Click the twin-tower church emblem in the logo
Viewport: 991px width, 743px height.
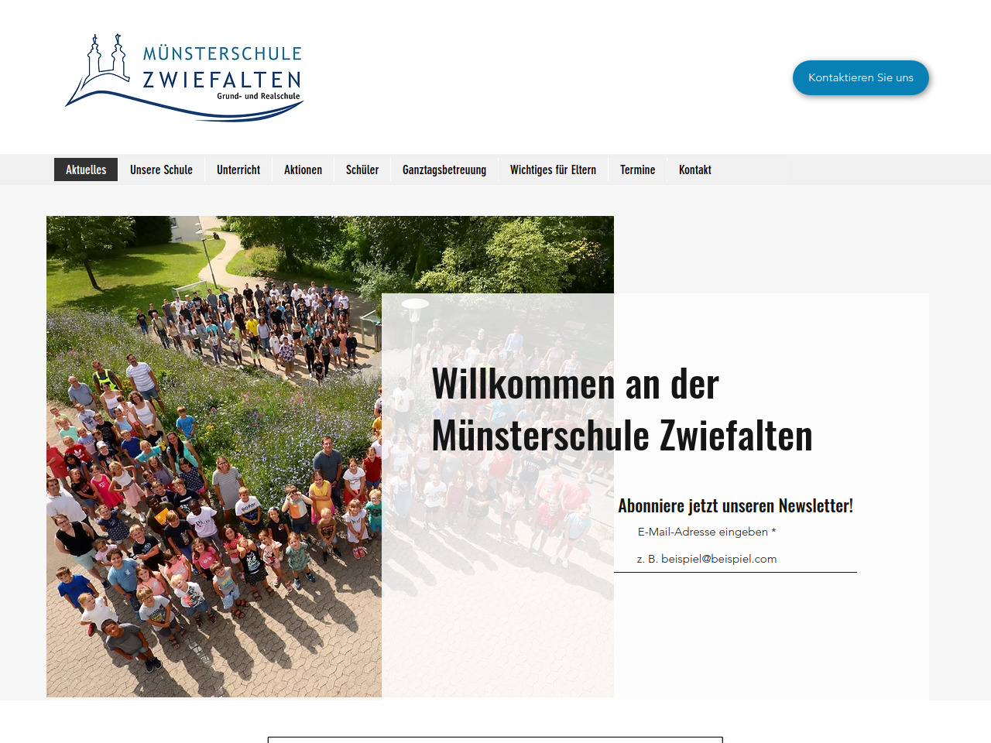pyautogui.click(x=107, y=59)
